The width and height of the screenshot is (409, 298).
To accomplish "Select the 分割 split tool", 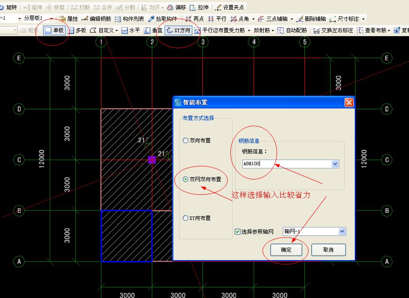I will [x=125, y=7].
